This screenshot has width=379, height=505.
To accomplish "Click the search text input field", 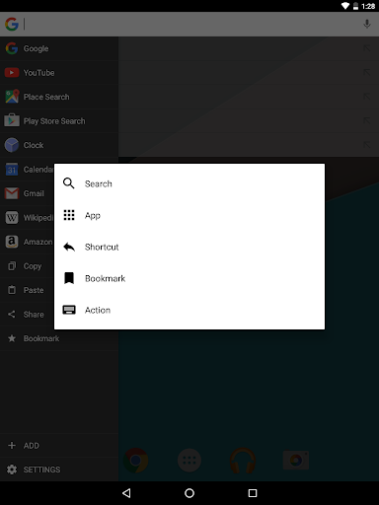I will click(x=190, y=24).
